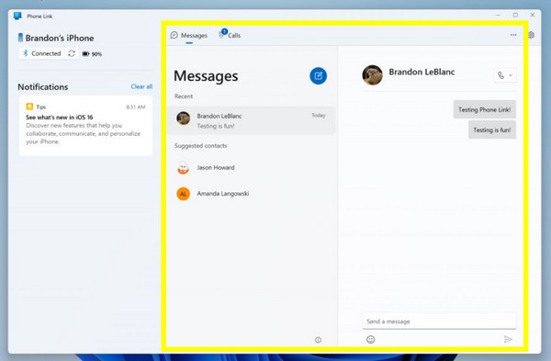Click Amanda Langowski's orange AL avatar
Image resolution: width=551 pixels, height=361 pixels.
tap(183, 194)
